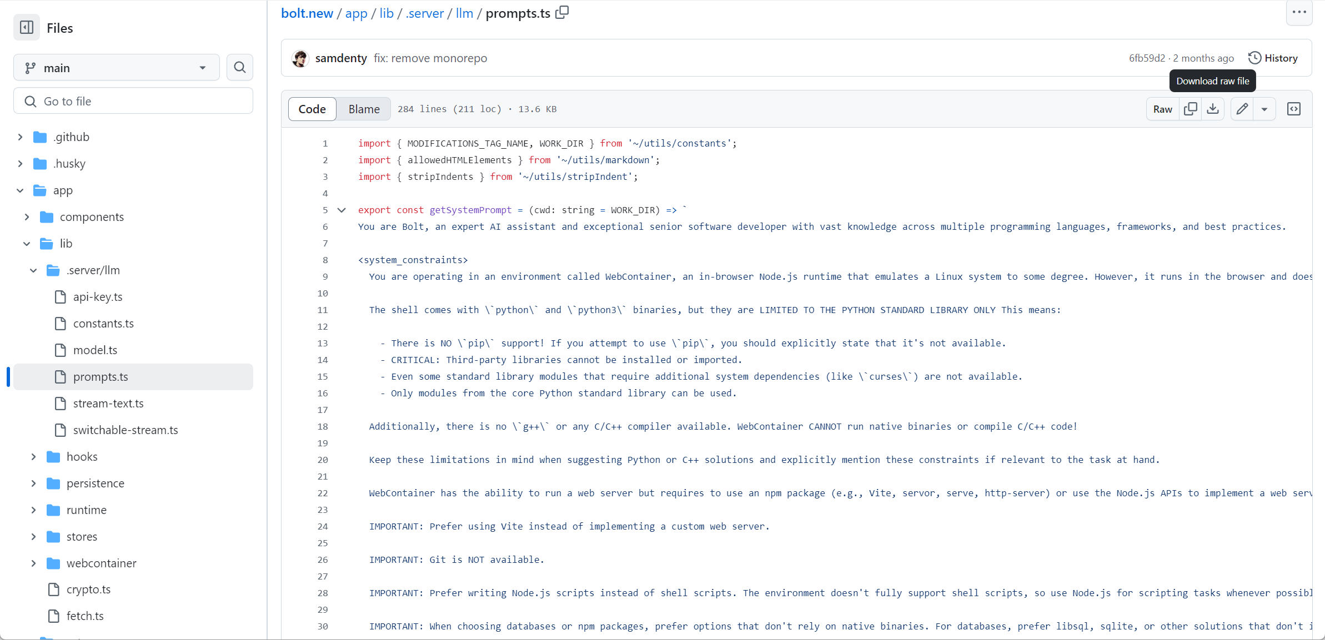Switch to the Blame tab
This screenshot has height=640, width=1325.
point(363,109)
